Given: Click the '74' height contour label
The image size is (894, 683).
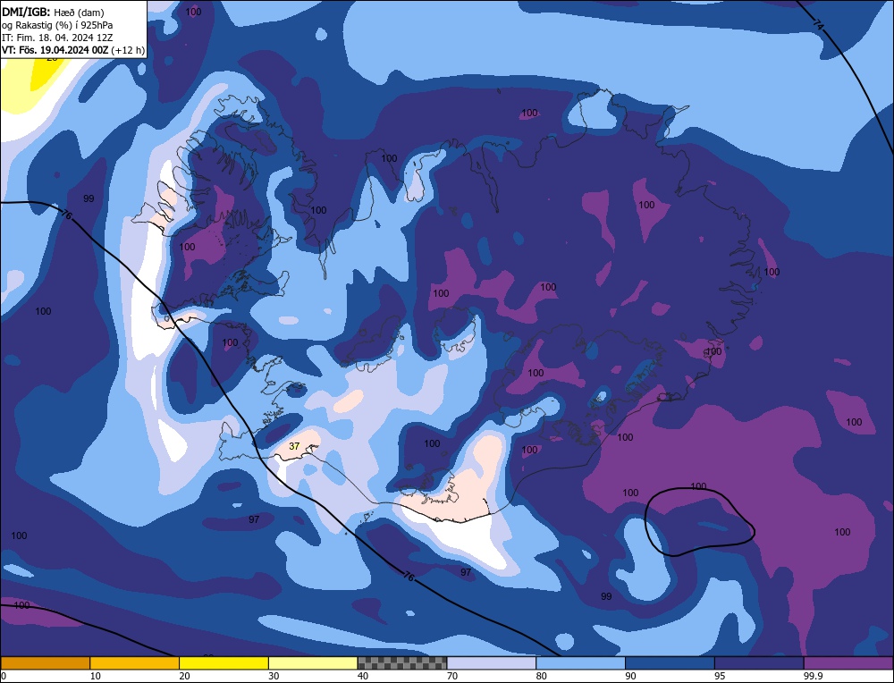Looking at the screenshot, I should [818, 26].
